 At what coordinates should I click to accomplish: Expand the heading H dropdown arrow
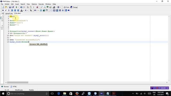click(28, 10)
